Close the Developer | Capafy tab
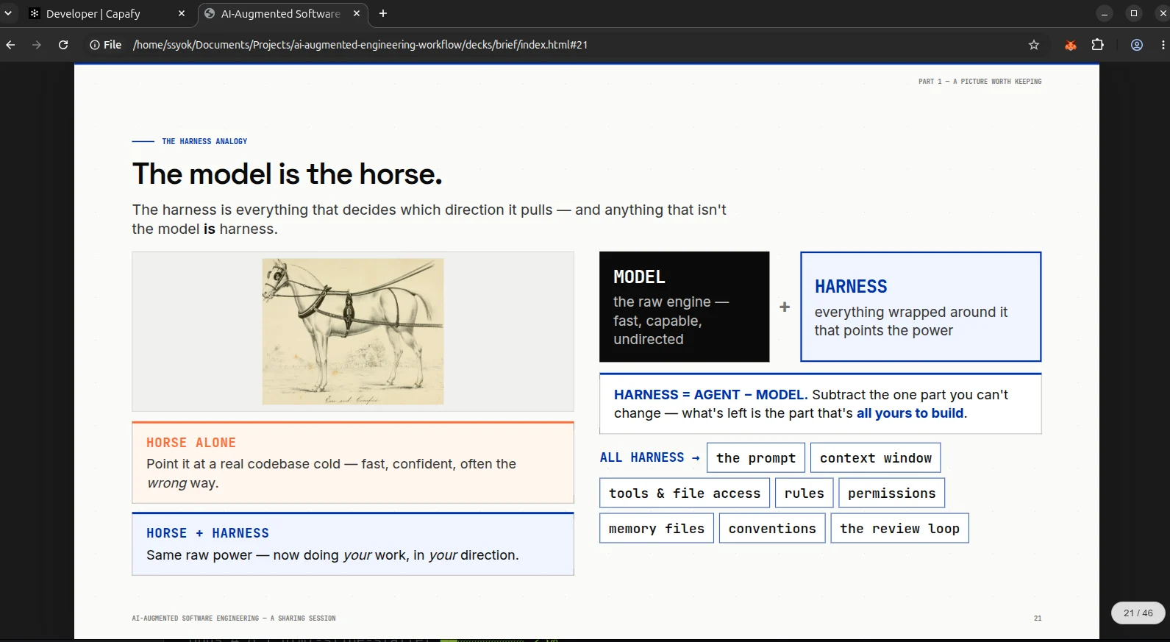The width and height of the screenshot is (1170, 642). tap(182, 13)
